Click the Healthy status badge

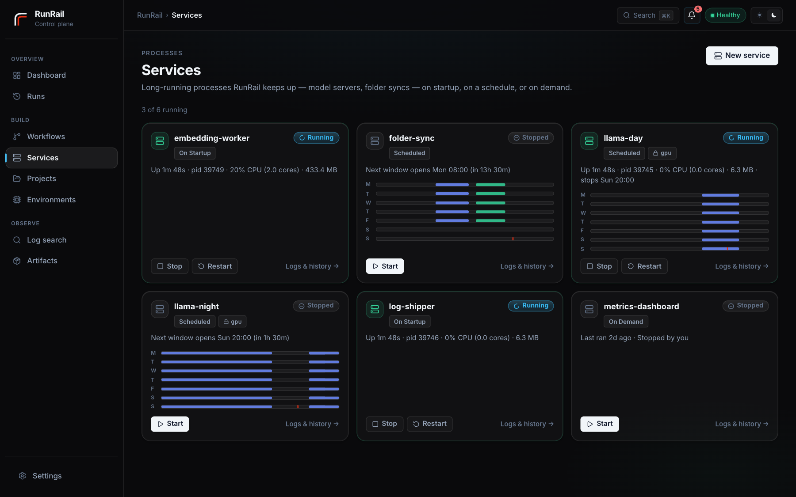coord(725,15)
